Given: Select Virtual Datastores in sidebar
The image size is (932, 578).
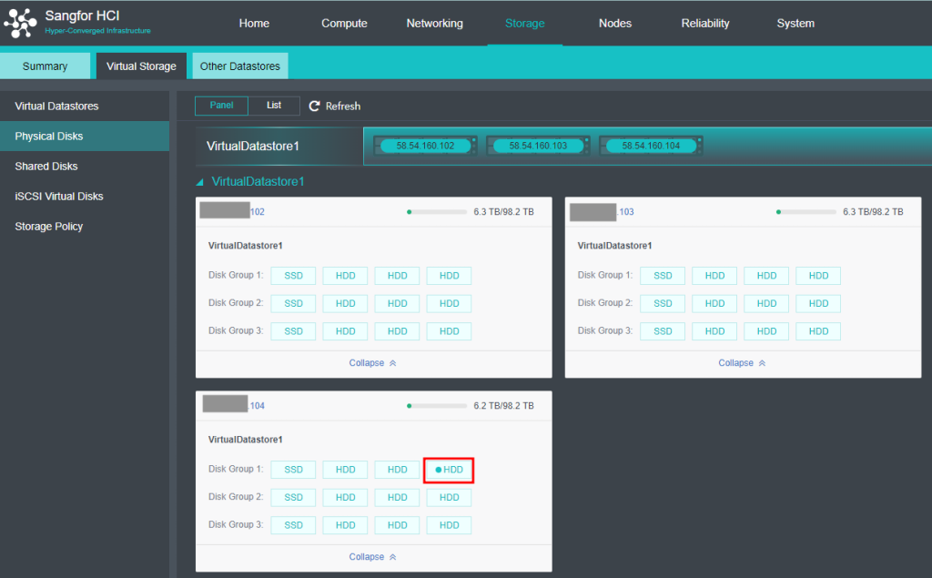Looking at the screenshot, I should (x=85, y=106).
